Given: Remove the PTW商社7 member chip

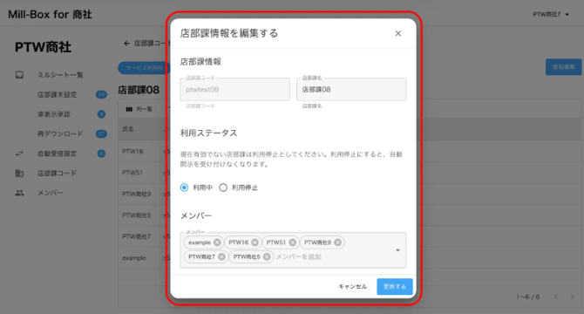Looking at the screenshot, I should [x=221, y=256].
